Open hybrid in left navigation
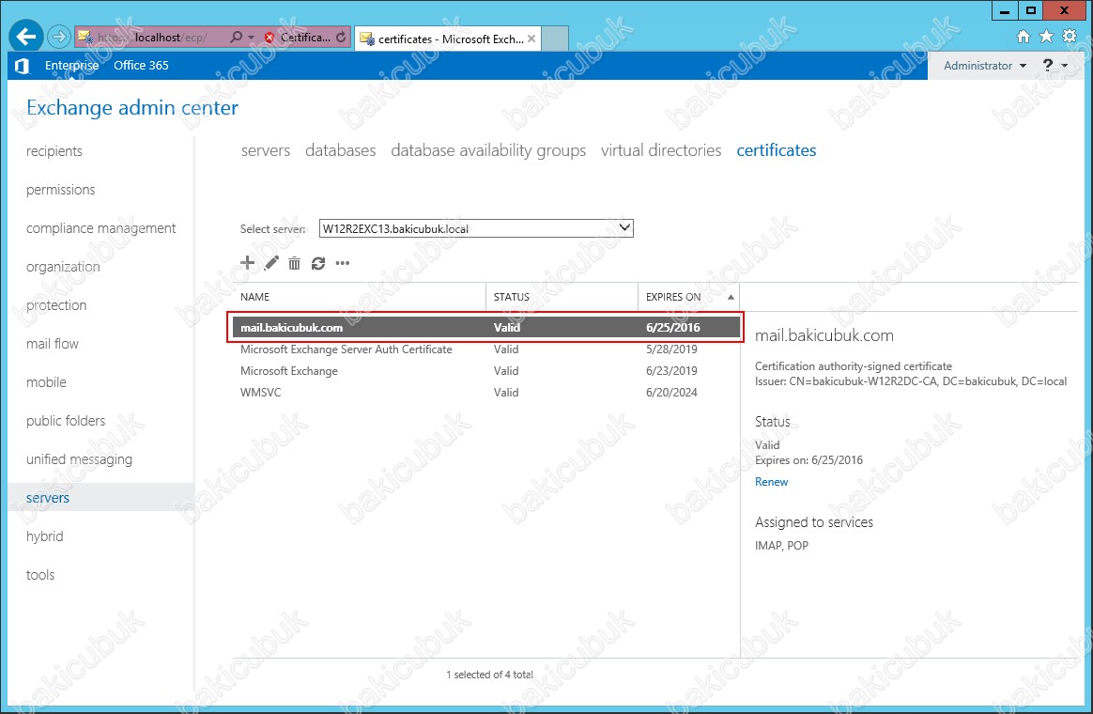This screenshot has width=1093, height=714. coord(45,536)
